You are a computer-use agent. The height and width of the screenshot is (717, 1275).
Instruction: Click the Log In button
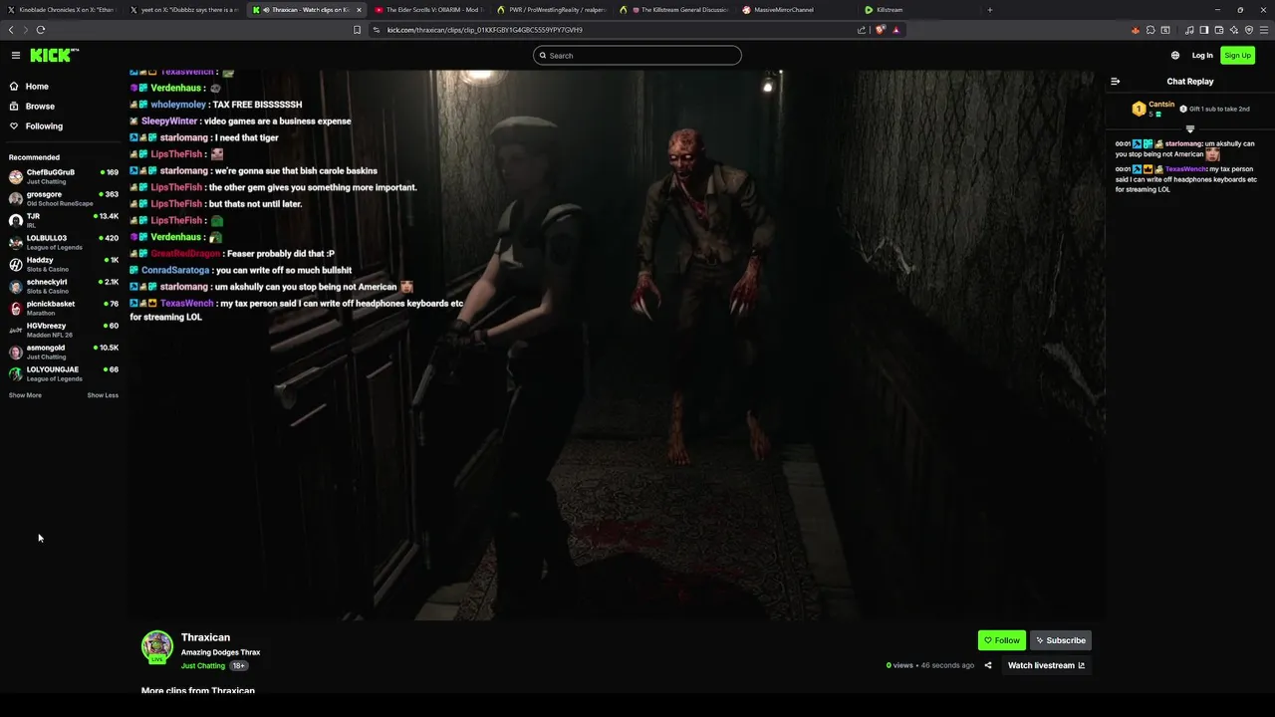pos(1202,56)
